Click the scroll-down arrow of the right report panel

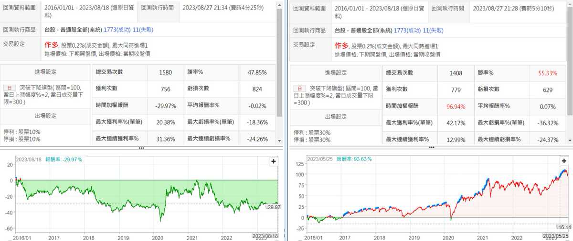(x=569, y=141)
